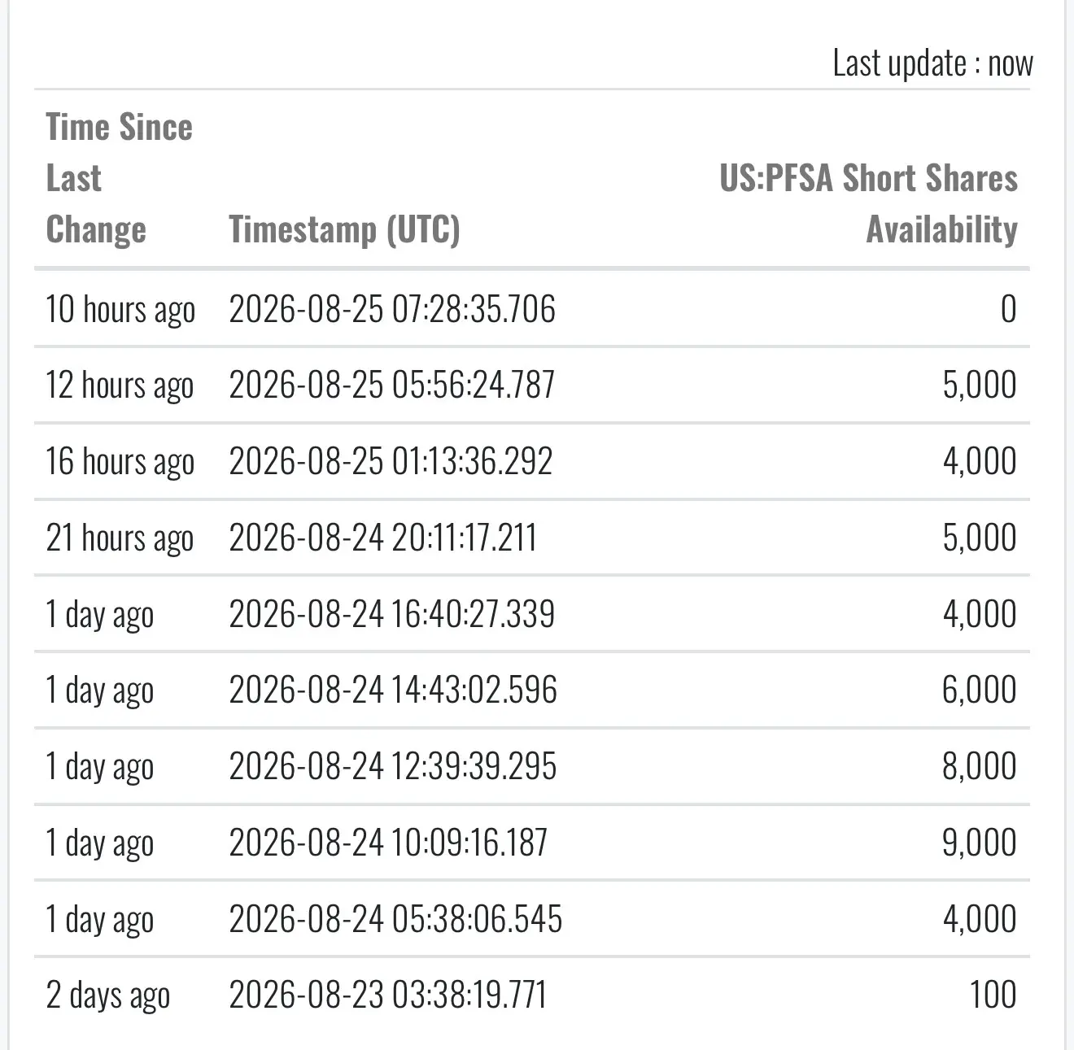The width and height of the screenshot is (1074, 1050).
Task: Click the 6,000 availability value
Action: point(979,691)
